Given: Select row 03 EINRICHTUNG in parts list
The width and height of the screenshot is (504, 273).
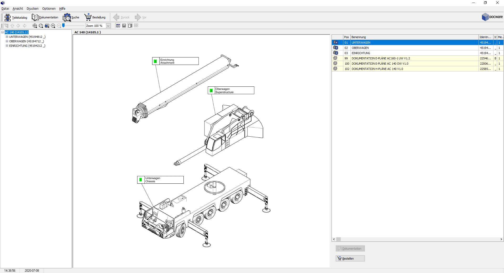Looking at the screenshot, I should click(417, 53).
